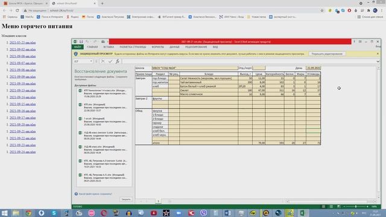
Task: Expand the formula bar chevron
Action: point(378,61)
